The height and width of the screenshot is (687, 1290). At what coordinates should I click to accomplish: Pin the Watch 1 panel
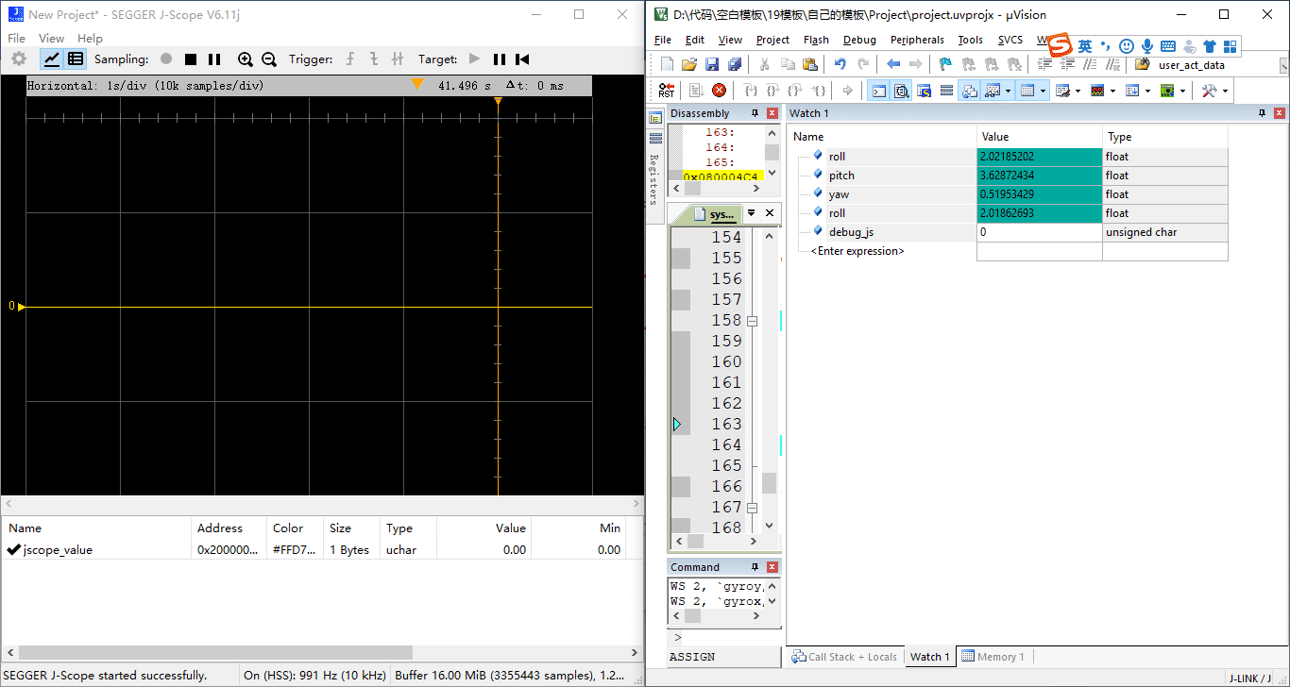1263,113
